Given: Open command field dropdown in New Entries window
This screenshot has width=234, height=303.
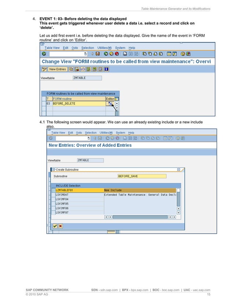Looking at the screenshot, I should [89, 138].
